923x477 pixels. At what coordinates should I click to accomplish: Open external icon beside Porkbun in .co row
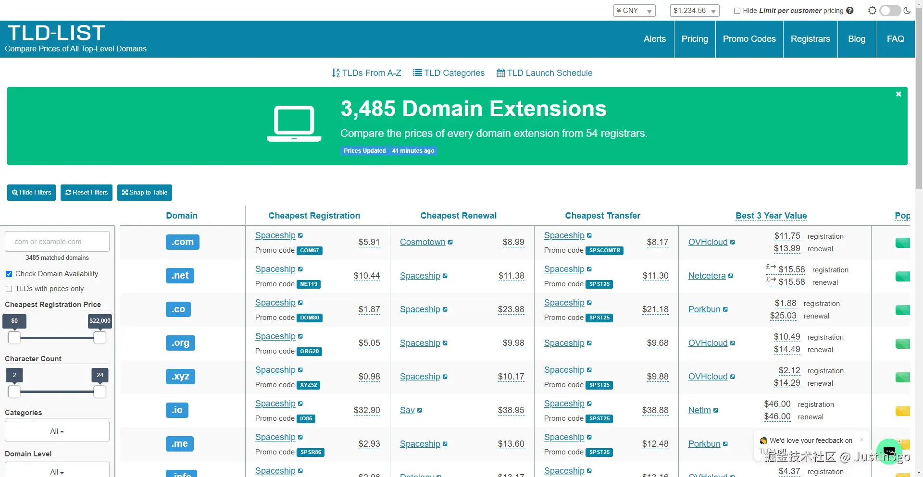click(x=725, y=310)
